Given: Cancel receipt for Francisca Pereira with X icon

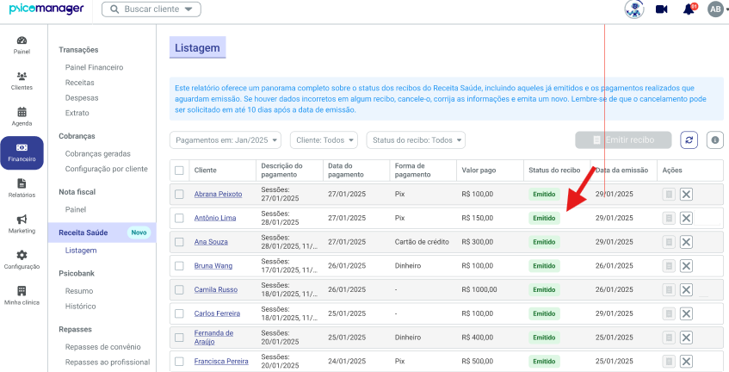Looking at the screenshot, I should (686, 362).
